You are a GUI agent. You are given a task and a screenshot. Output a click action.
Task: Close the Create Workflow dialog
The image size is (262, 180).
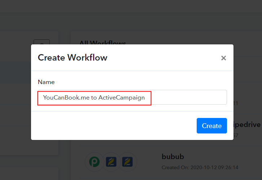point(223,58)
